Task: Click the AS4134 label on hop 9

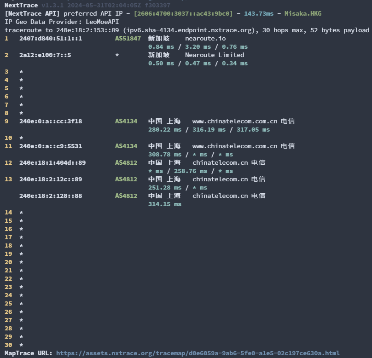Action: point(126,121)
